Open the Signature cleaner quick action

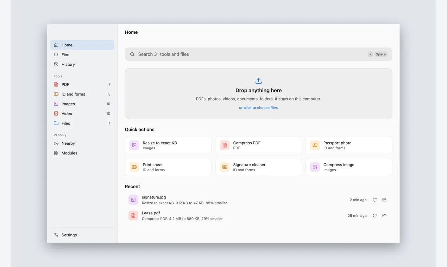258,167
